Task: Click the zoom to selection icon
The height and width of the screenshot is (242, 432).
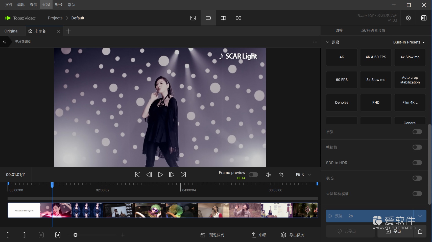Action: coord(58,235)
